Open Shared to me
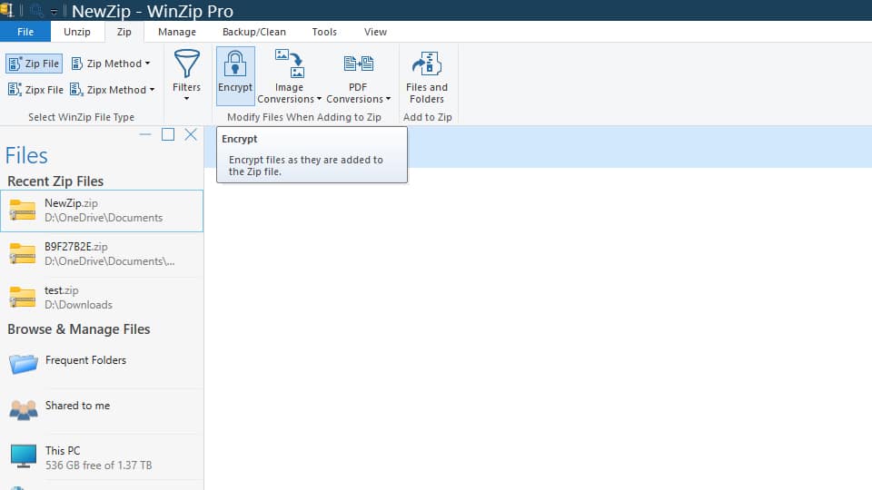Screen dimensions: 872x490 click(x=102, y=409)
